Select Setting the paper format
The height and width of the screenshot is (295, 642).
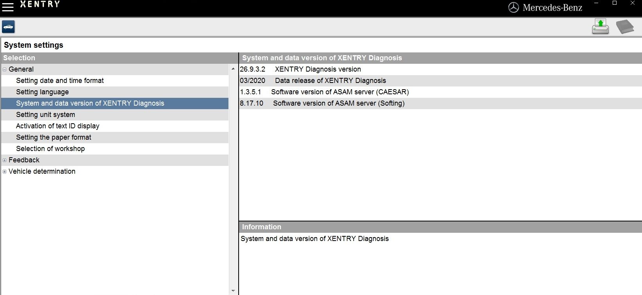point(54,137)
